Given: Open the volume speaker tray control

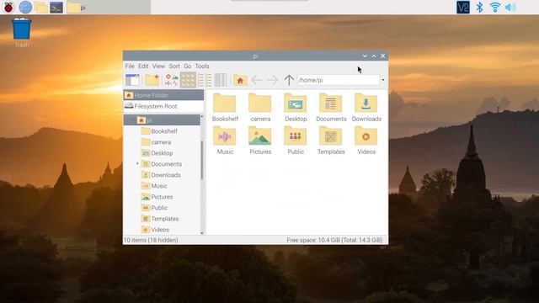Looking at the screenshot, I should click(x=510, y=8).
